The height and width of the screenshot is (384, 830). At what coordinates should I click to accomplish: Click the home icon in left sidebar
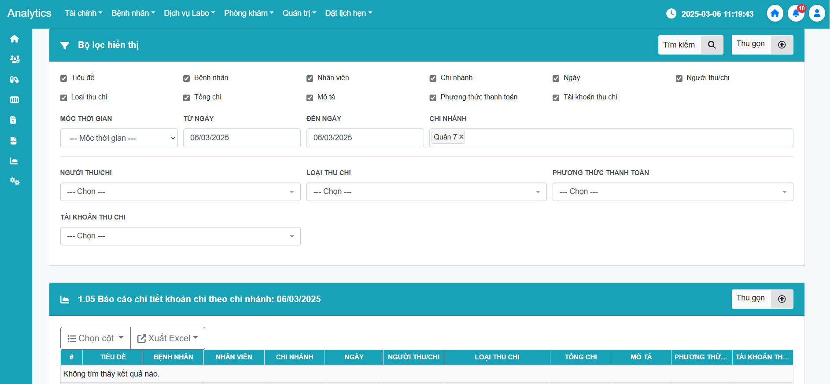pos(15,39)
